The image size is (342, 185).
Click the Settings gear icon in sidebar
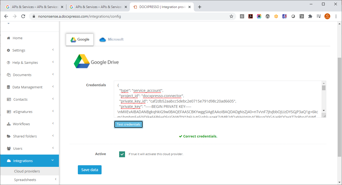pos(8,50)
